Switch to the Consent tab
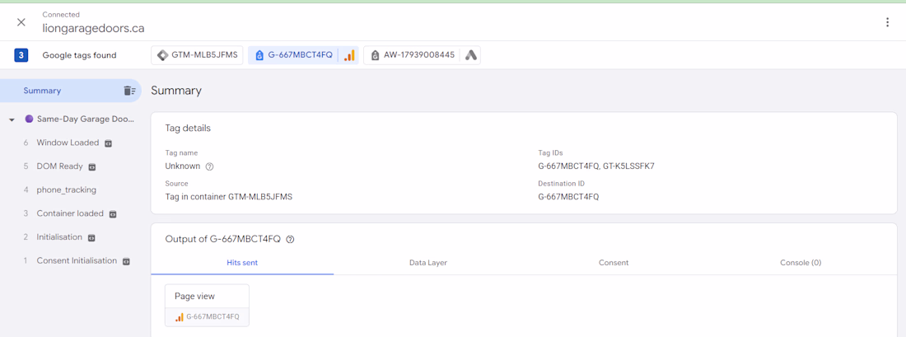The width and height of the screenshot is (906, 337). click(x=614, y=263)
